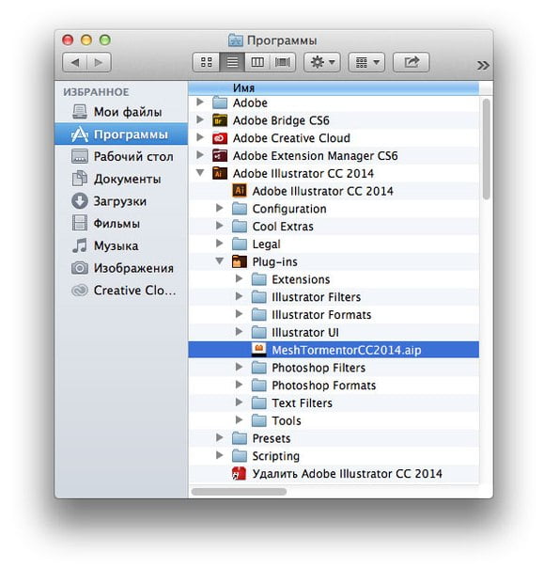Show more toolbar items via double chevron
Screen dimensions: 544x568
tap(483, 66)
